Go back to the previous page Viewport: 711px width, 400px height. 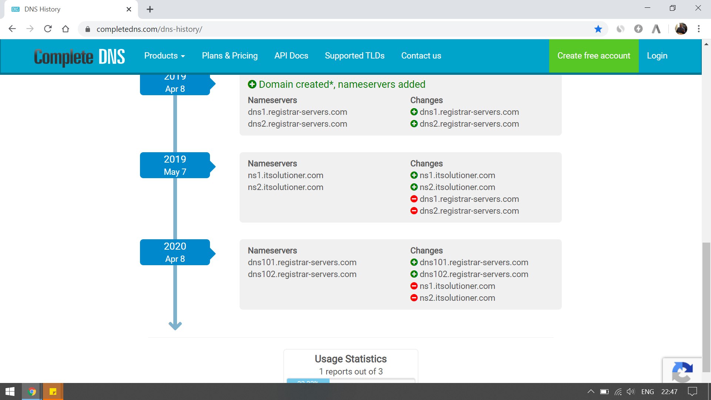[x=12, y=29]
